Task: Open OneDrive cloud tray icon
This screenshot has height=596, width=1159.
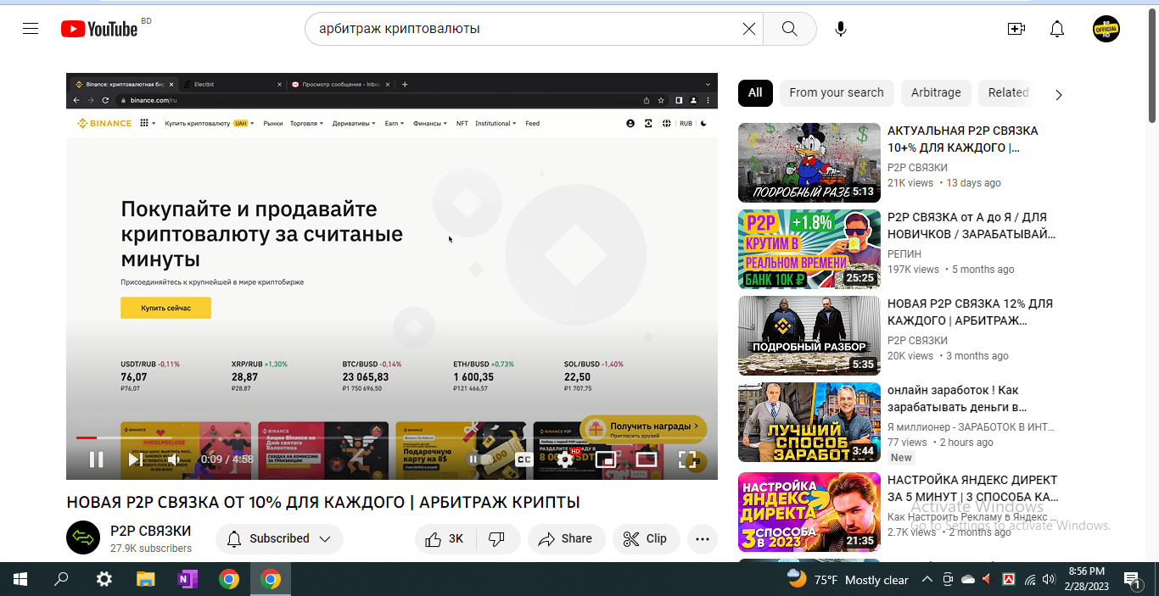Action: pos(968,580)
